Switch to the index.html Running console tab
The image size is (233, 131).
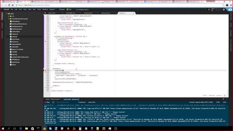(71, 99)
